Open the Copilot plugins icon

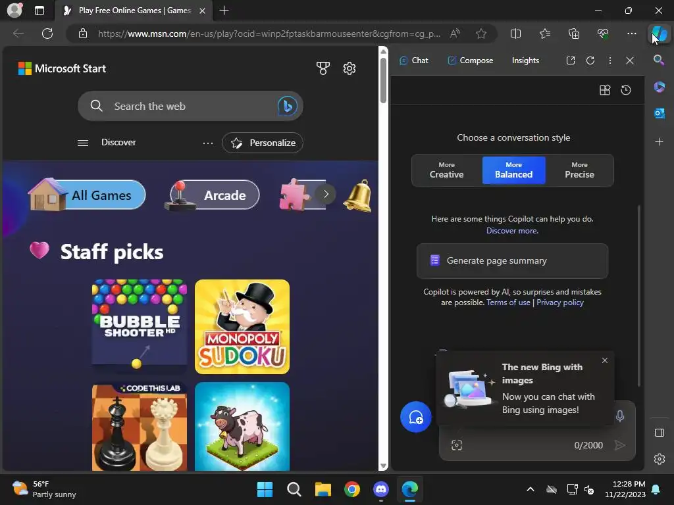tap(605, 89)
